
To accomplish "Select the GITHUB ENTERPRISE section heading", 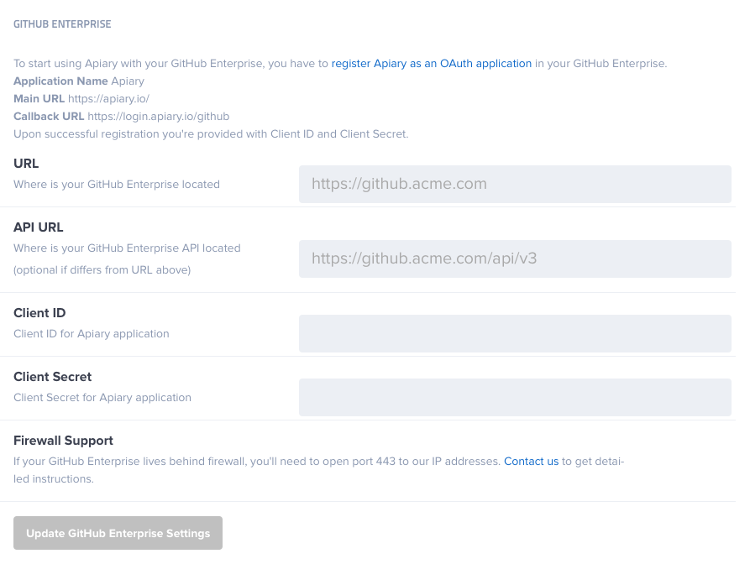I will tap(62, 23).
